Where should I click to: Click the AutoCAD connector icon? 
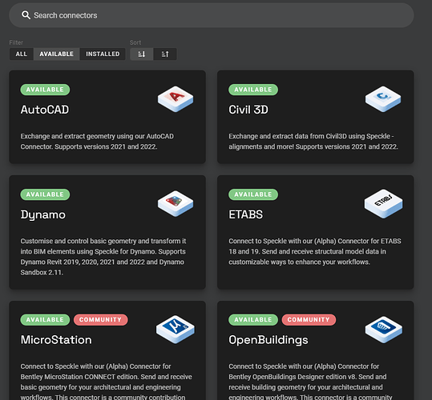click(176, 99)
